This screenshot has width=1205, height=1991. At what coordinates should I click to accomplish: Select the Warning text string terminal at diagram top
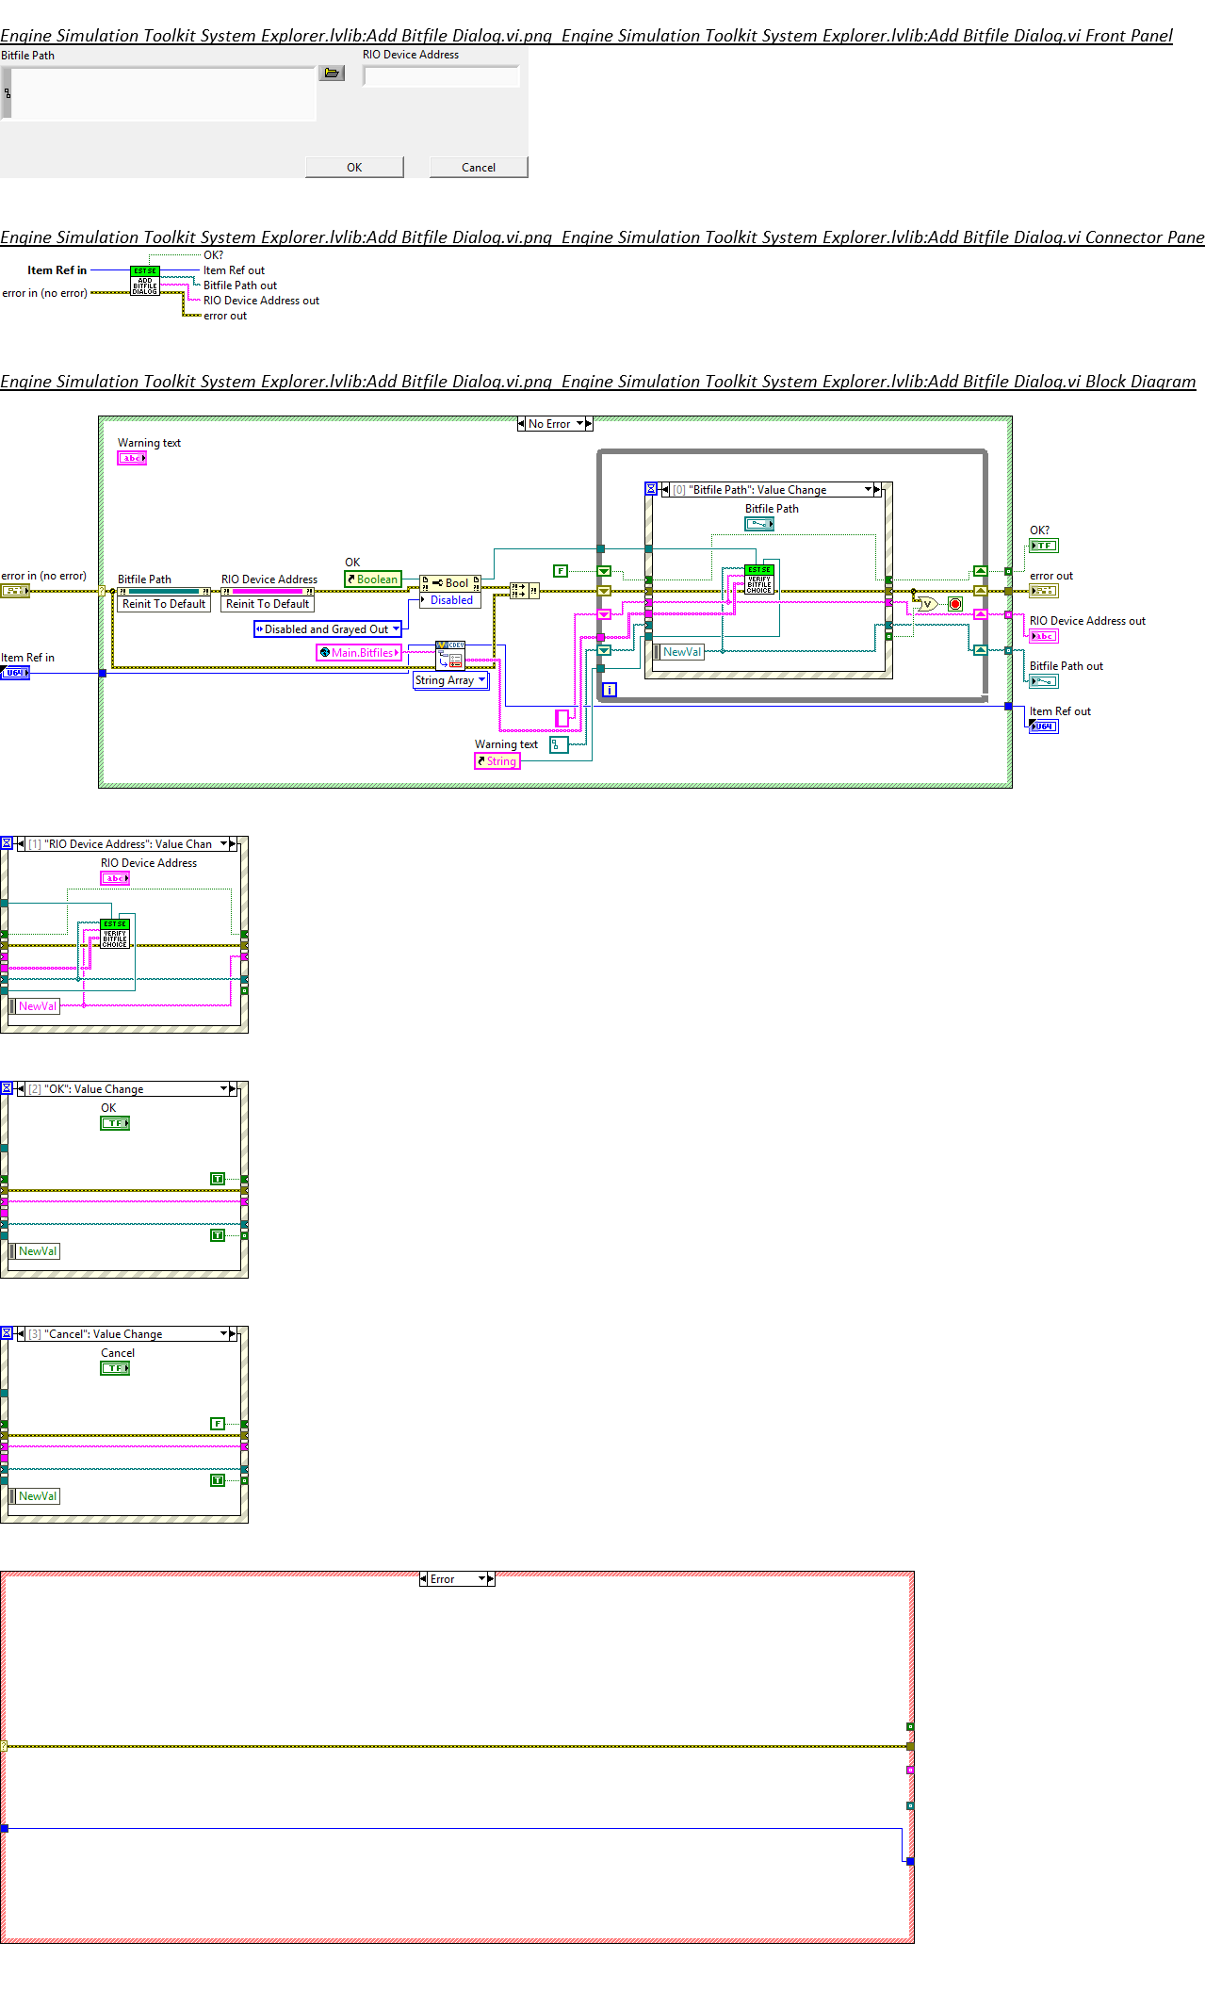pos(132,458)
